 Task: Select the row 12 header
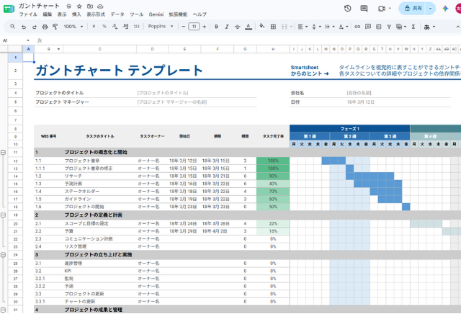pyautogui.click(x=15, y=161)
